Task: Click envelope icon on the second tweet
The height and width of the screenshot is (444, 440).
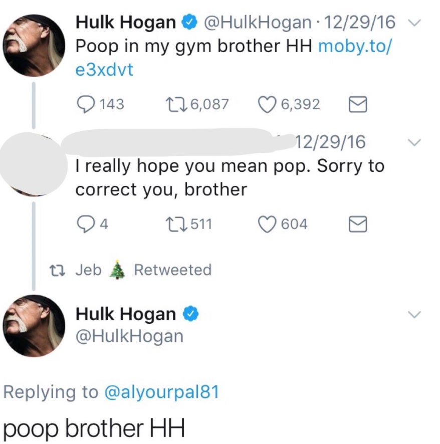Action: [x=358, y=225]
